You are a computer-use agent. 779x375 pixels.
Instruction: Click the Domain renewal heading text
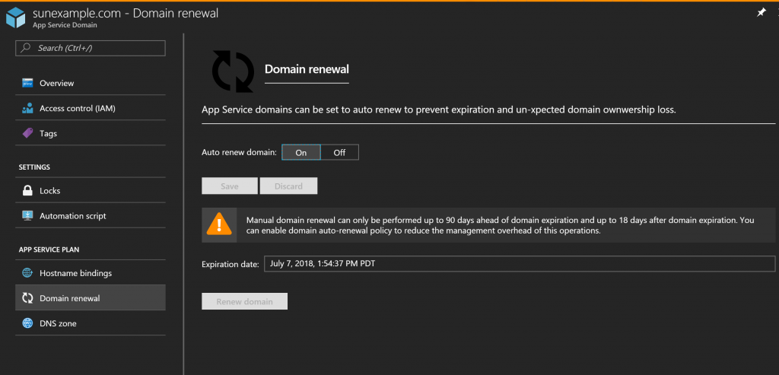point(307,69)
